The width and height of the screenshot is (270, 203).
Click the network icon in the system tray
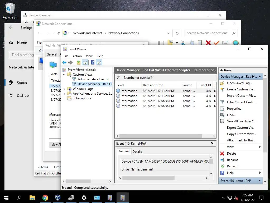(230, 198)
